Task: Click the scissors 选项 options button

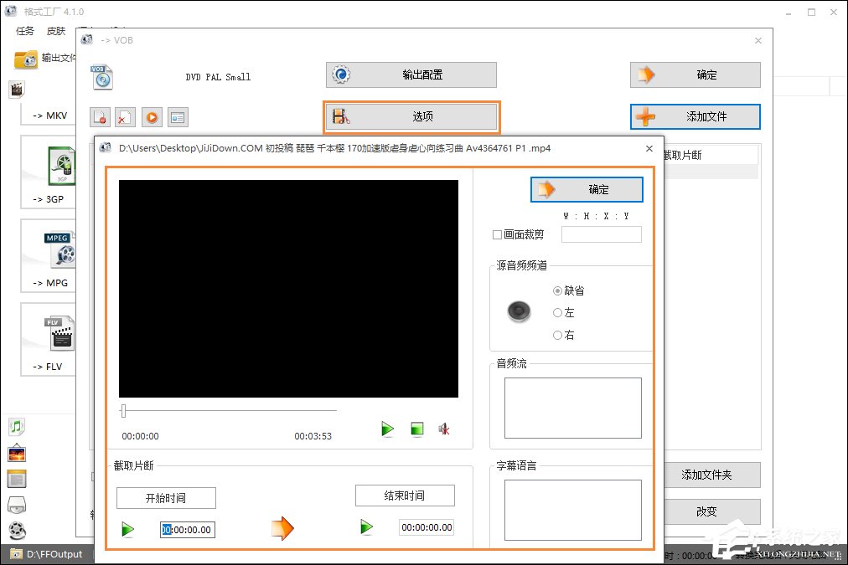Action: (x=411, y=117)
